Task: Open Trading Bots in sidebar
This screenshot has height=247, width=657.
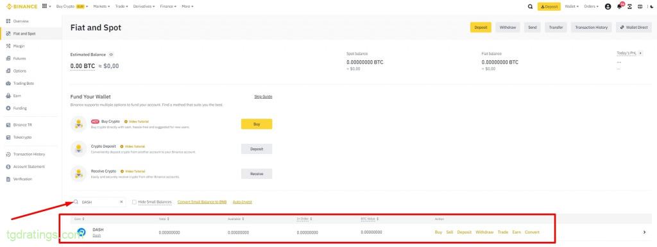Action: pos(24,83)
